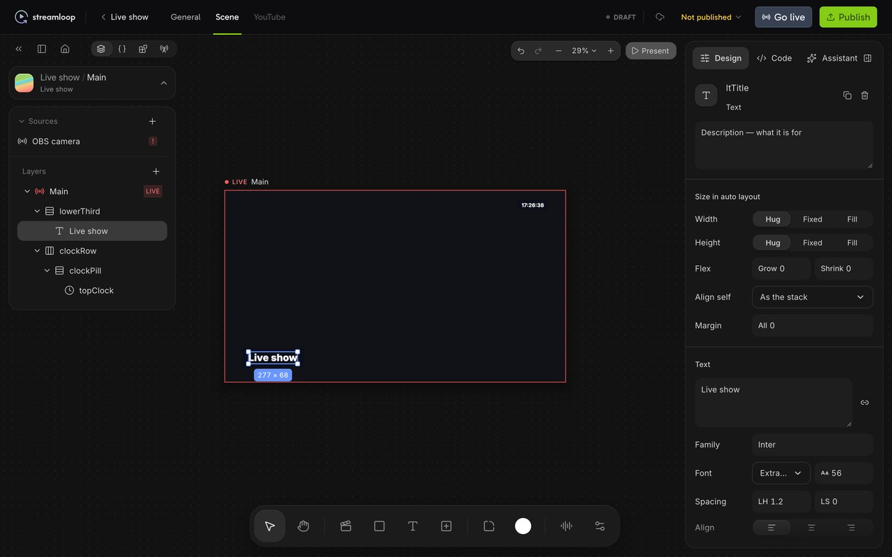Open the Not published status dropdown
The height and width of the screenshot is (557, 892).
click(711, 17)
